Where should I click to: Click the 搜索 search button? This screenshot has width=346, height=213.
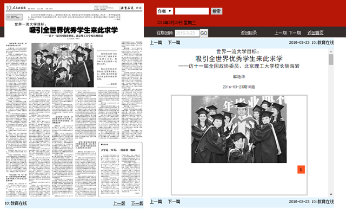(x=216, y=11)
